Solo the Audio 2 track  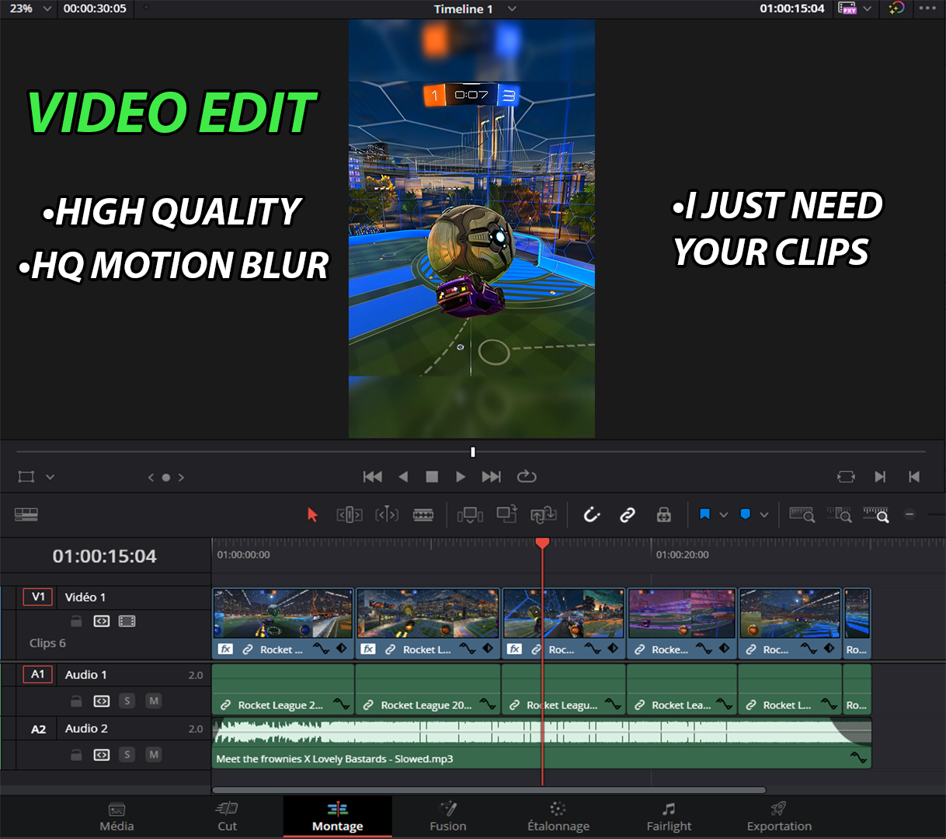127,754
